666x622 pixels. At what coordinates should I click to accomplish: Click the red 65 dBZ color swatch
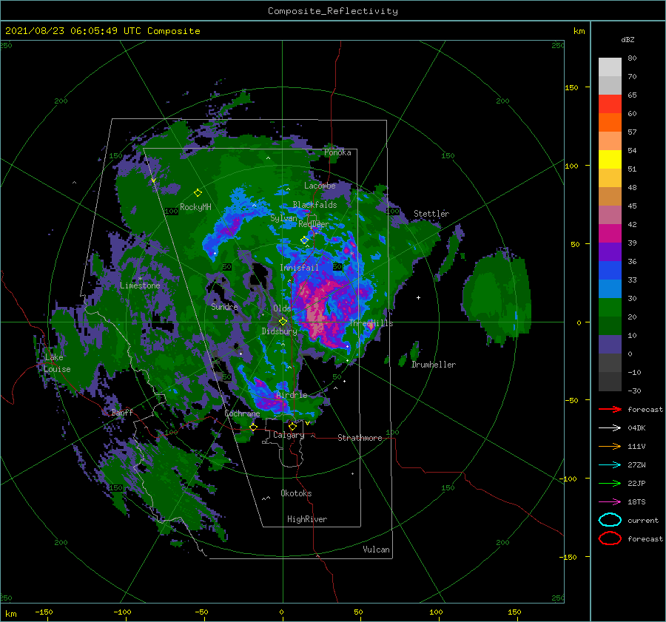[x=610, y=104]
